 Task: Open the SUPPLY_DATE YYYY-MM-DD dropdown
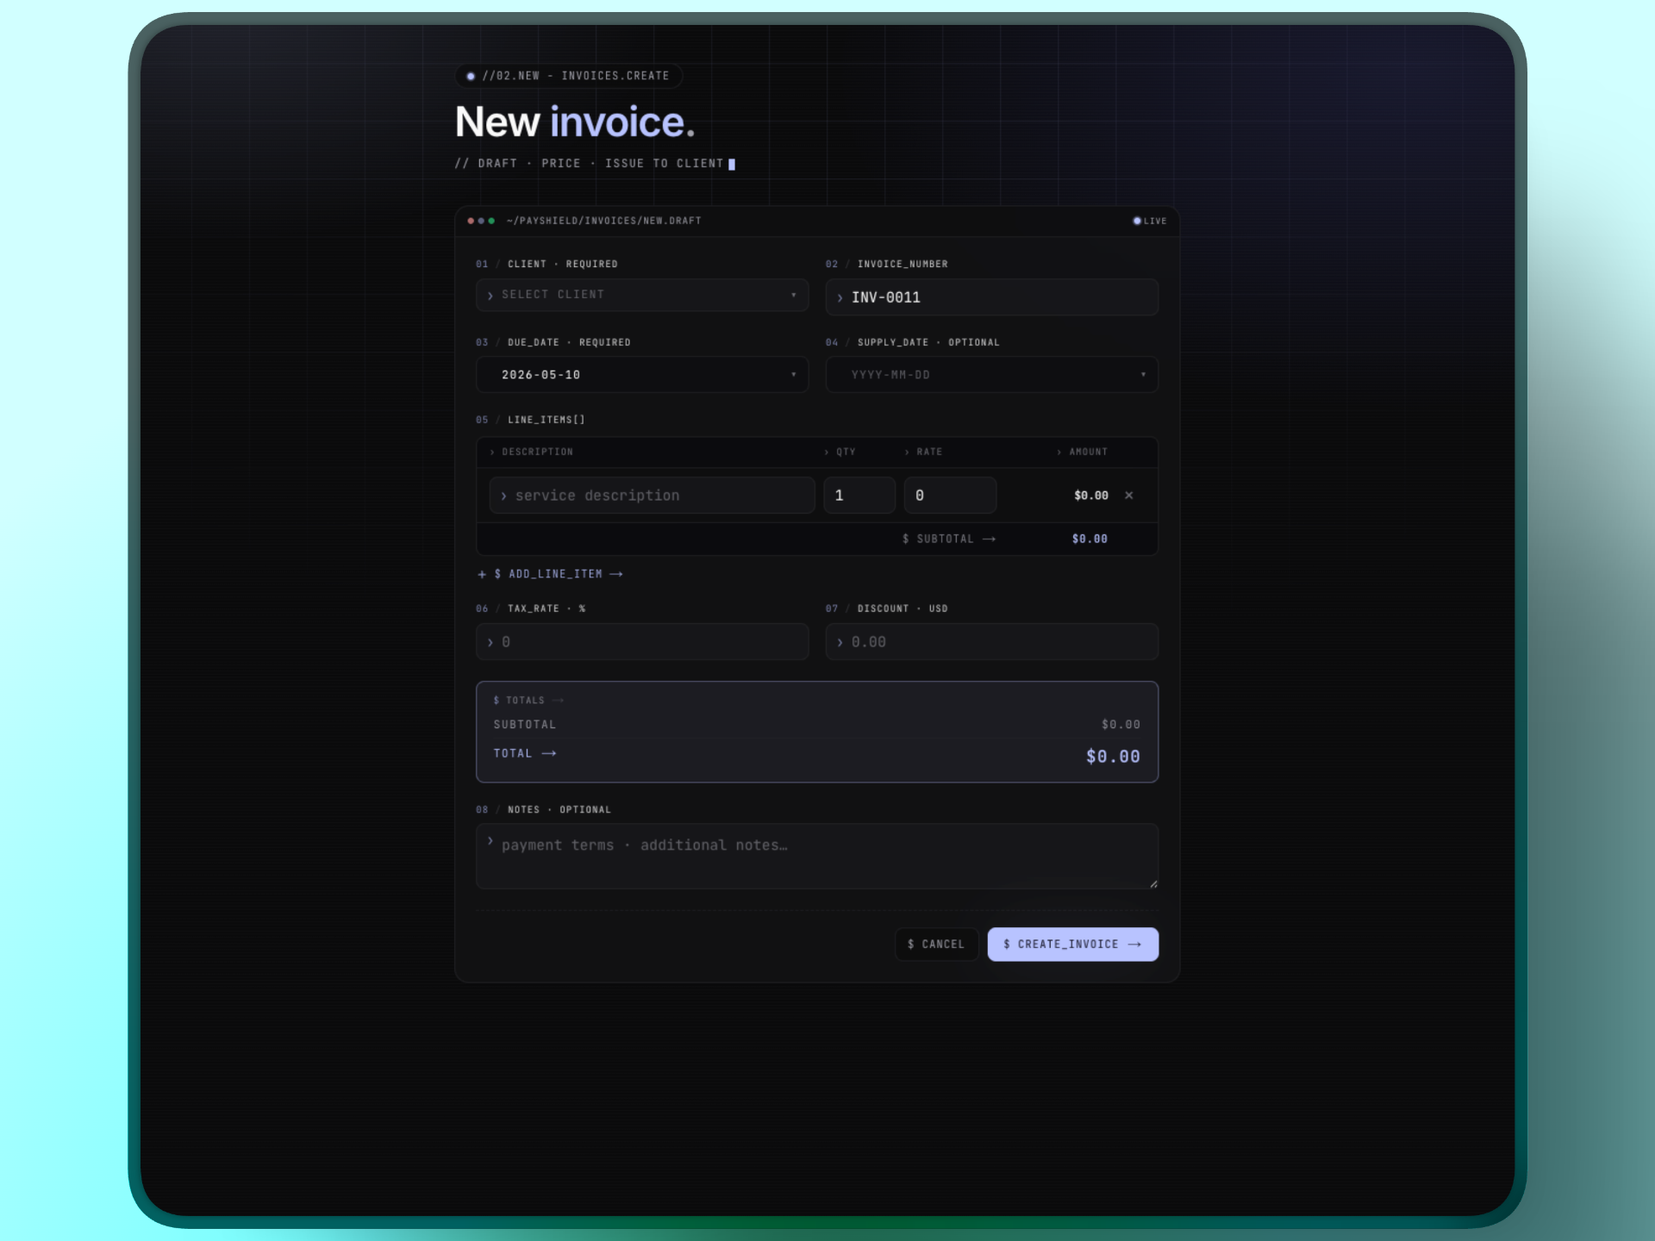click(990, 374)
